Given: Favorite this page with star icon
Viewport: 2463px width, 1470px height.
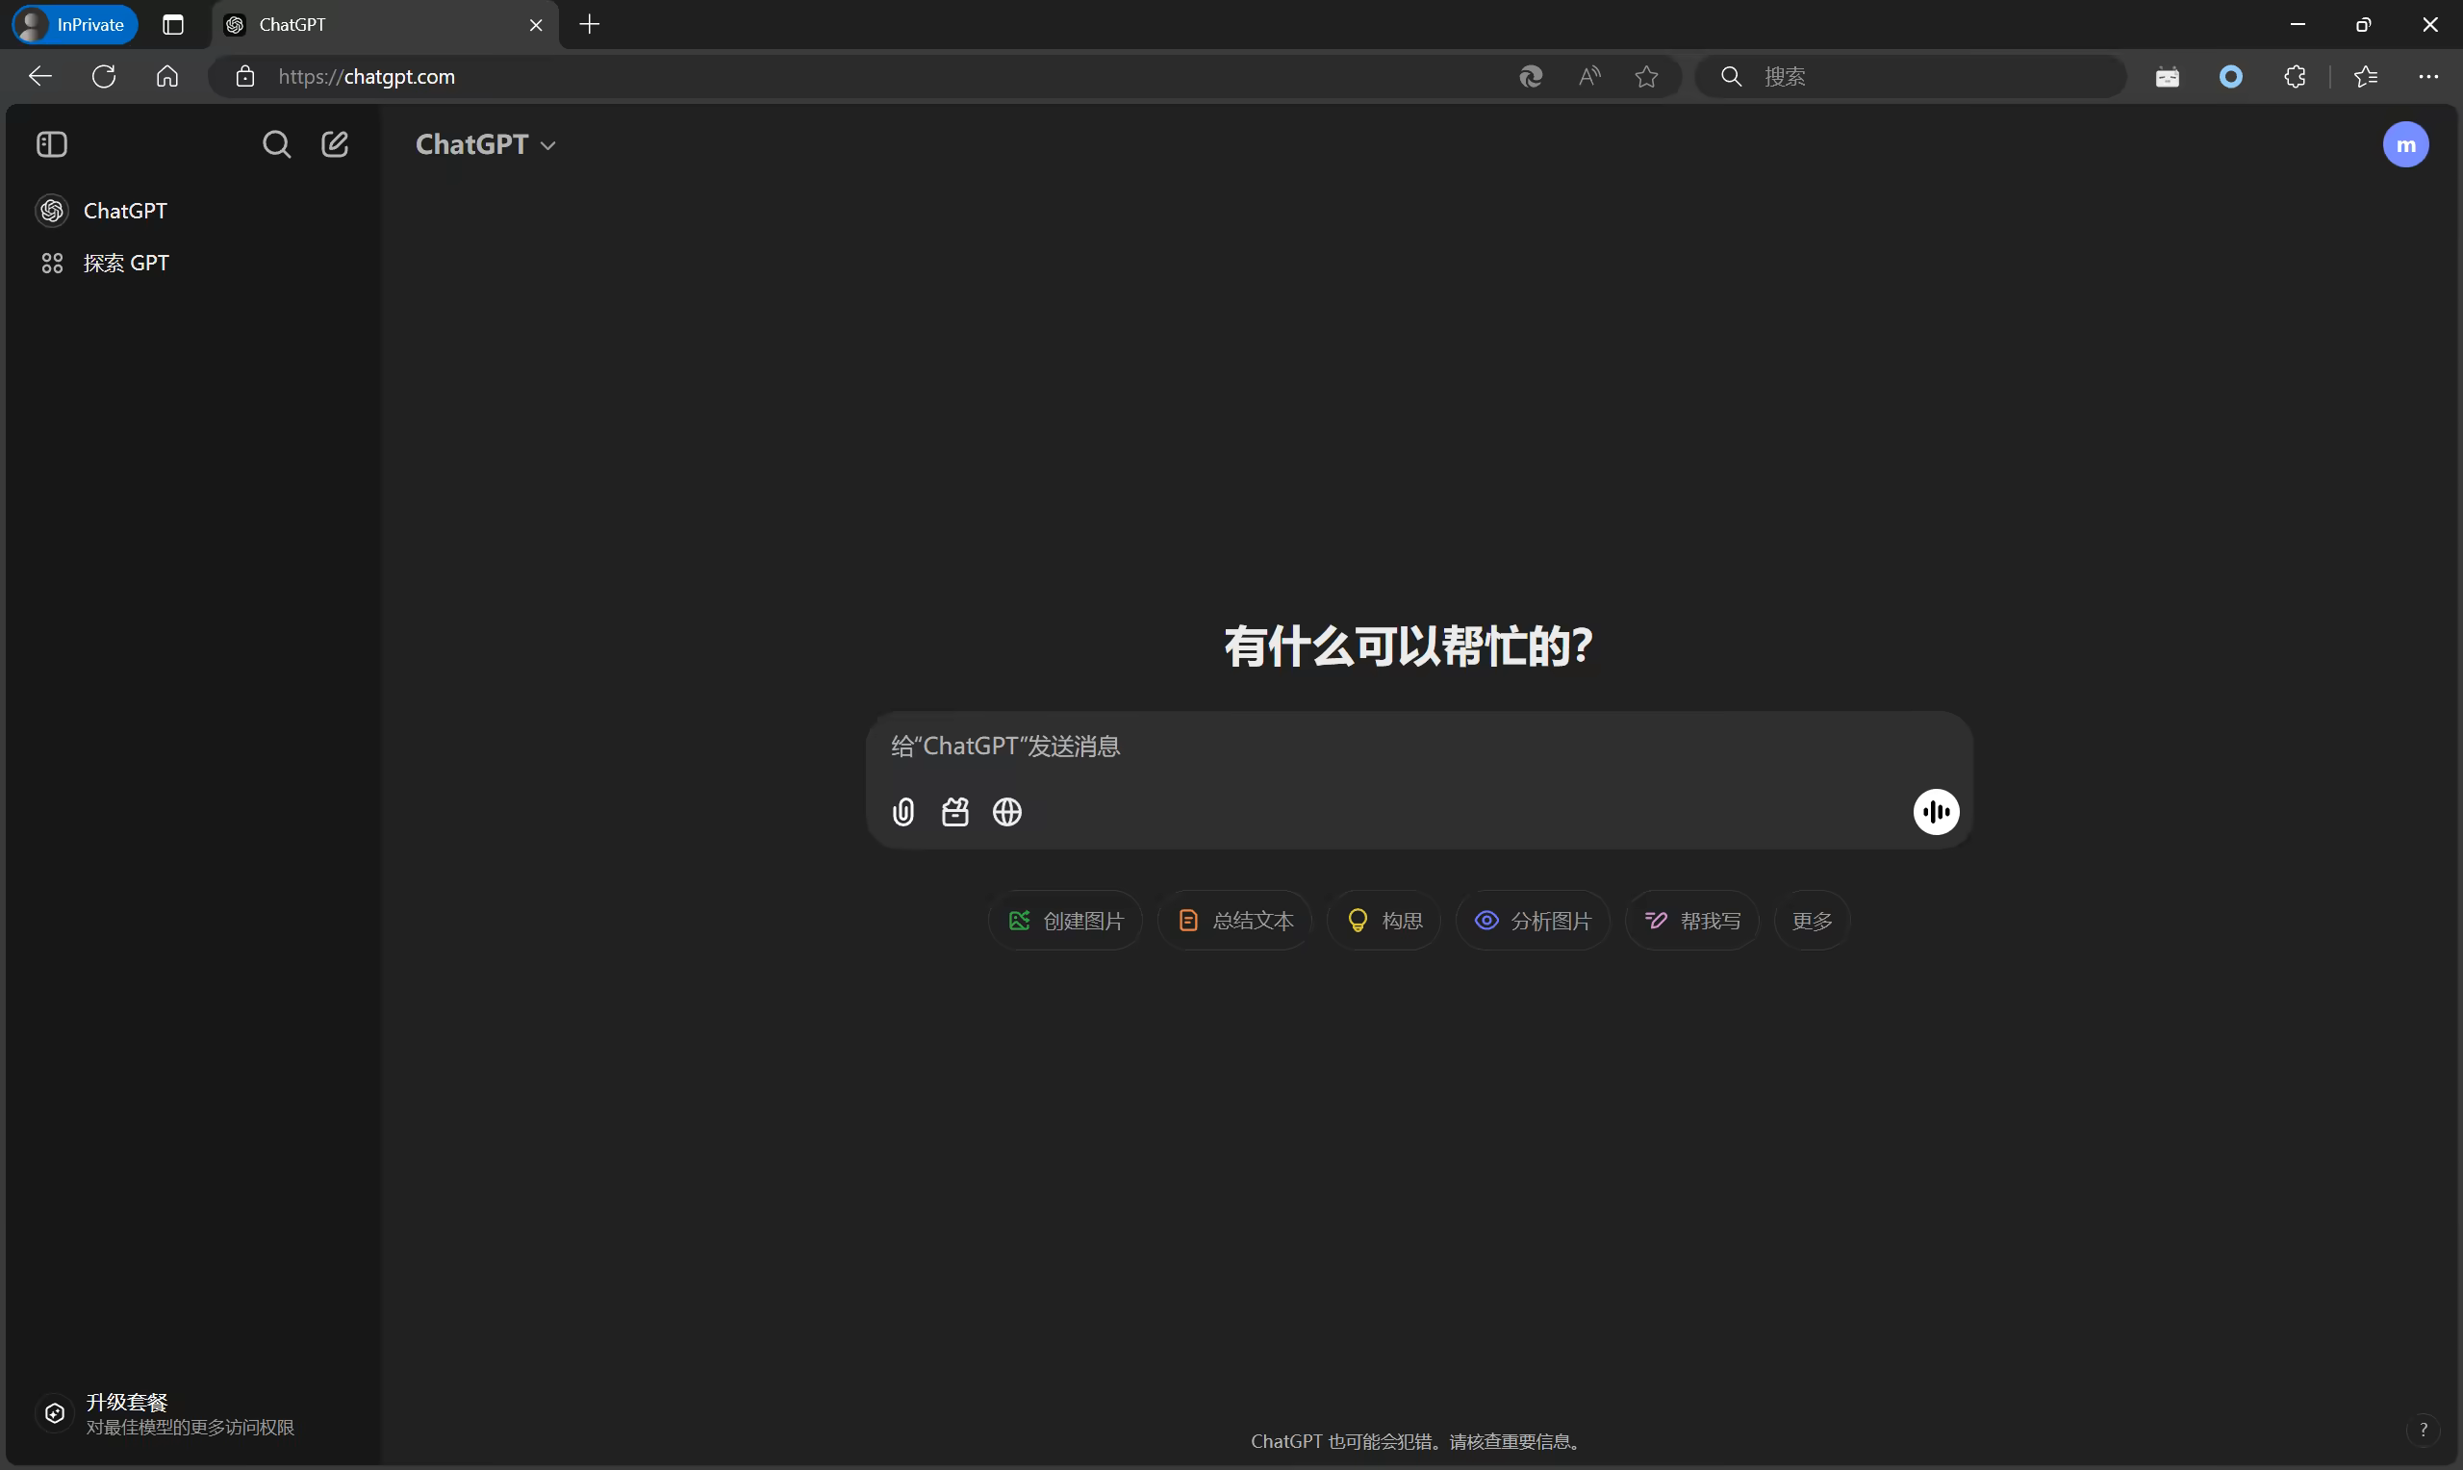Looking at the screenshot, I should [x=1646, y=76].
